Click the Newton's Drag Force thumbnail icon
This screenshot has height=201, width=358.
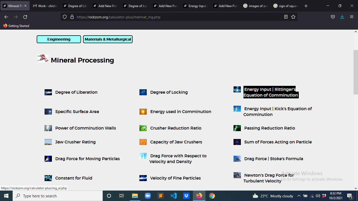pyautogui.click(x=237, y=175)
